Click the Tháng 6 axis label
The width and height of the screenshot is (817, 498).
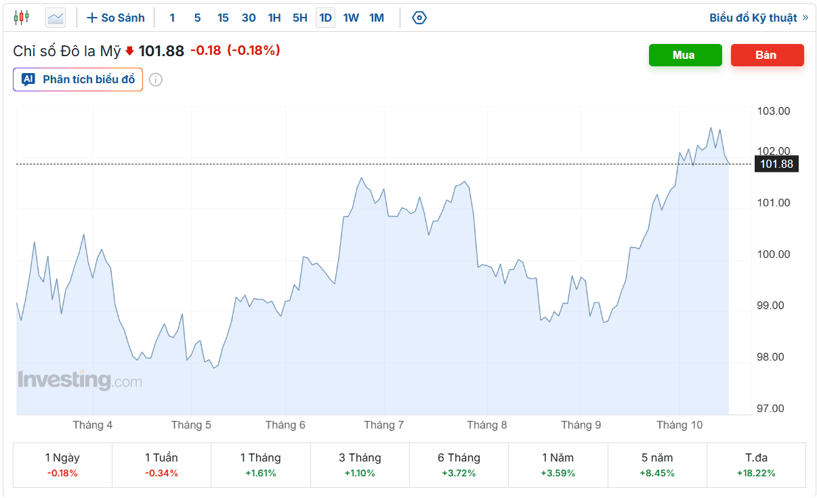pyautogui.click(x=285, y=425)
